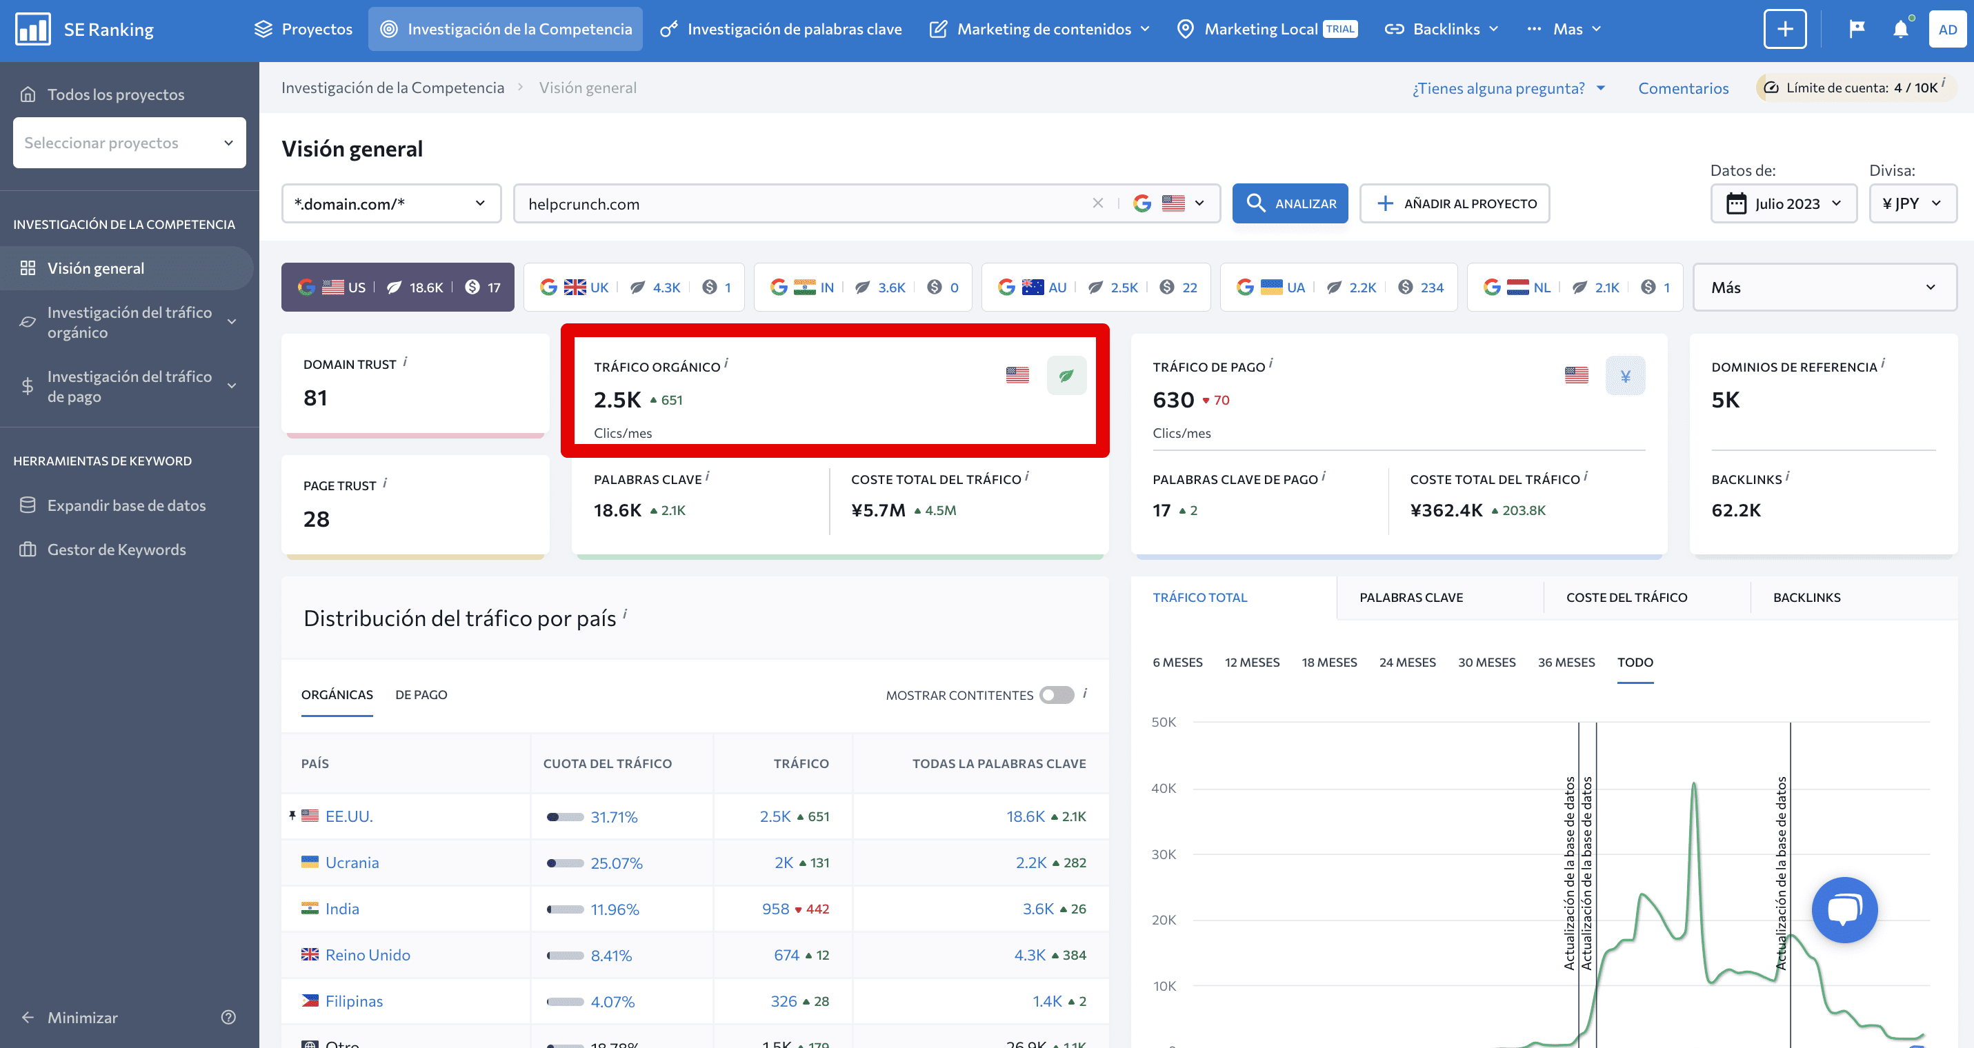Open Marketing de contenidos menu
The height and width of the screenshot is (1048, 1974).
tap(1039, 29)
